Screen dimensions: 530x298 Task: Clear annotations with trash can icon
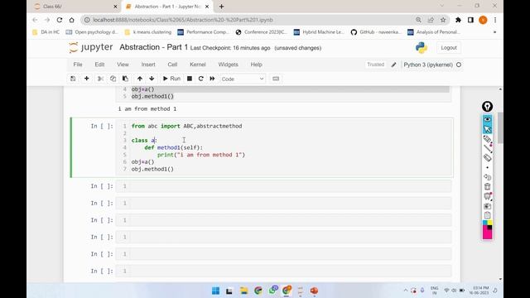coord(487,186)
